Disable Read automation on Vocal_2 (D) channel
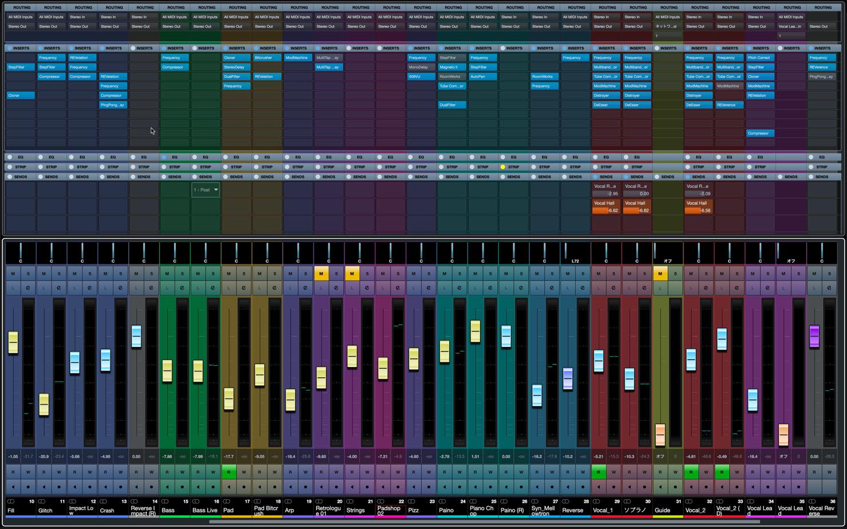Screen dimensions: 847x529 [722, 472]
